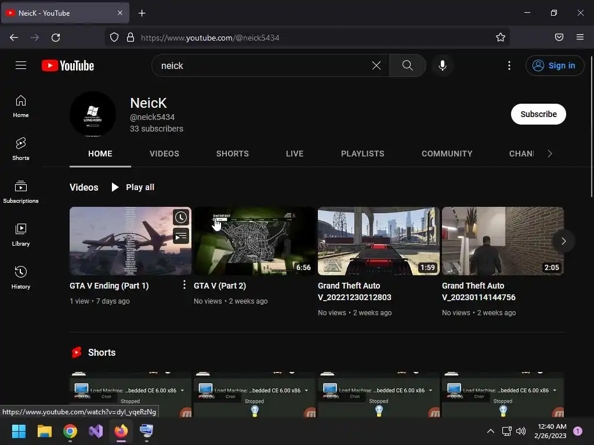The height and width of the screenshot is (445, 594).
Task: Launch File Explorer from taskbar
Action: [44, 431]
